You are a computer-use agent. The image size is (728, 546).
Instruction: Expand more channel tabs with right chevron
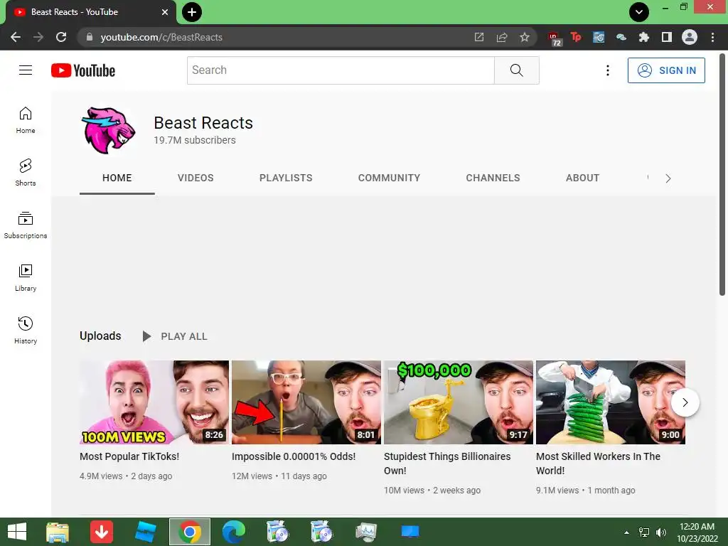668,178
